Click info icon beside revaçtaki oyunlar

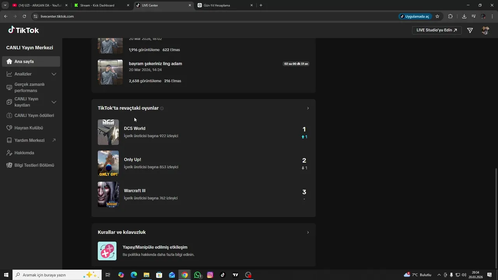(162, 108)
